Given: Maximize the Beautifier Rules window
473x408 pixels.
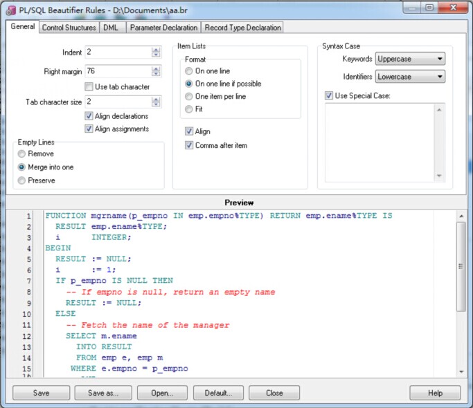Looking at the screenshot, I should (x=429, y=8).
